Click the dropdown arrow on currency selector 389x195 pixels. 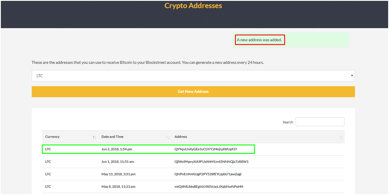[352, 76]
